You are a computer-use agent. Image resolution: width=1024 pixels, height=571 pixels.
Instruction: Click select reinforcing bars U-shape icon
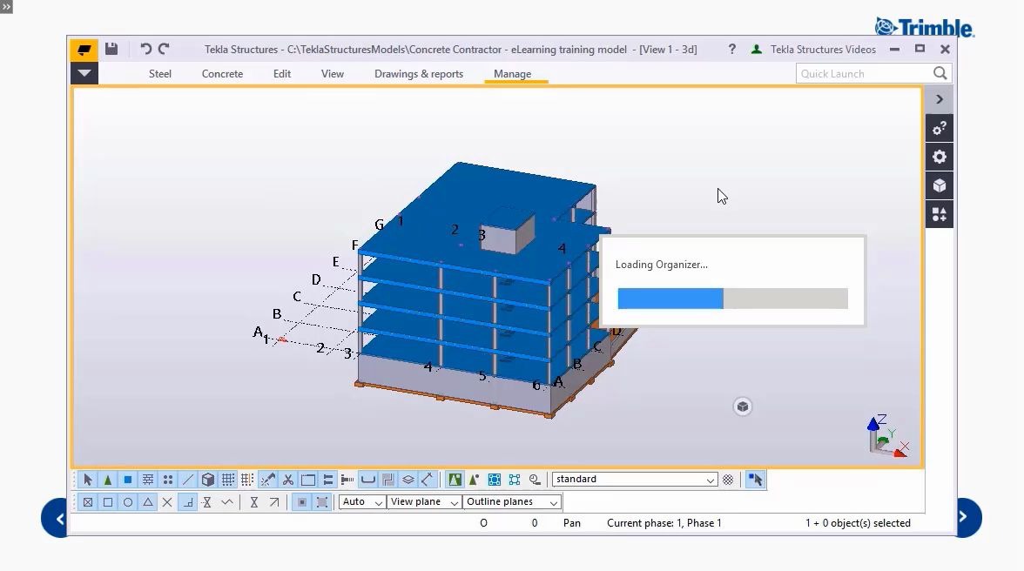(368, 480)
